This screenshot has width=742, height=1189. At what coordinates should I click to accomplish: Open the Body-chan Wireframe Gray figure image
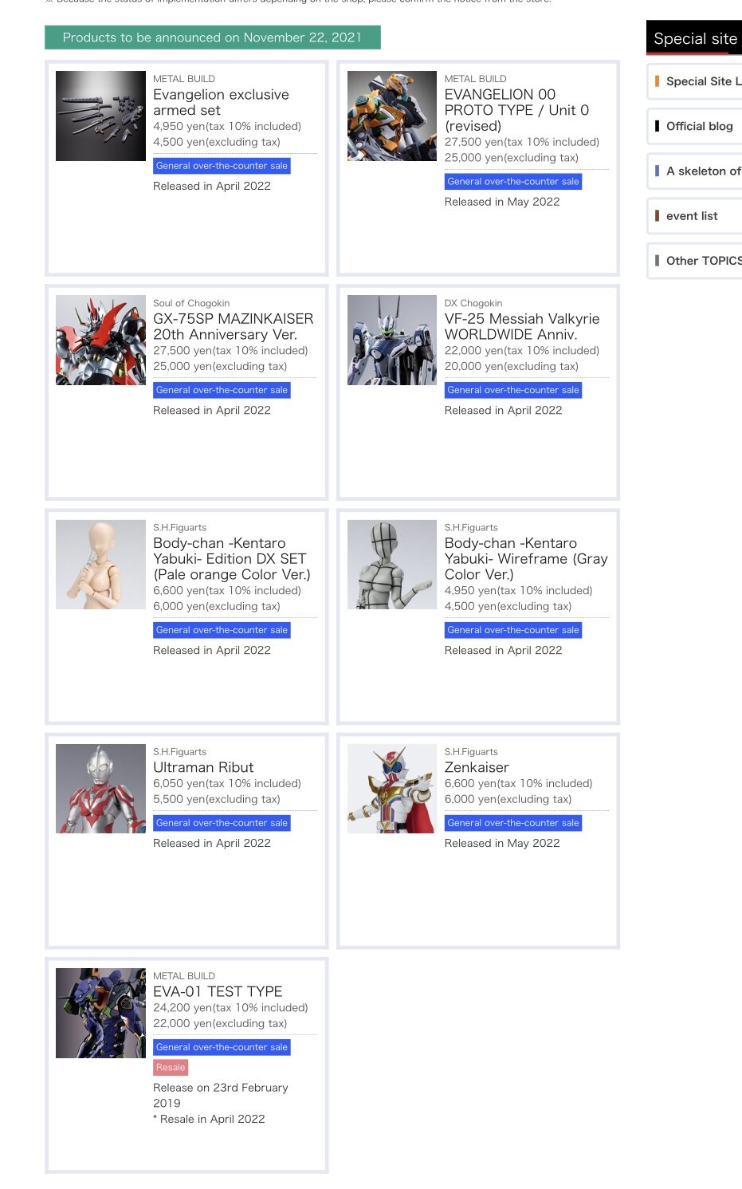(x=392, y=565)
